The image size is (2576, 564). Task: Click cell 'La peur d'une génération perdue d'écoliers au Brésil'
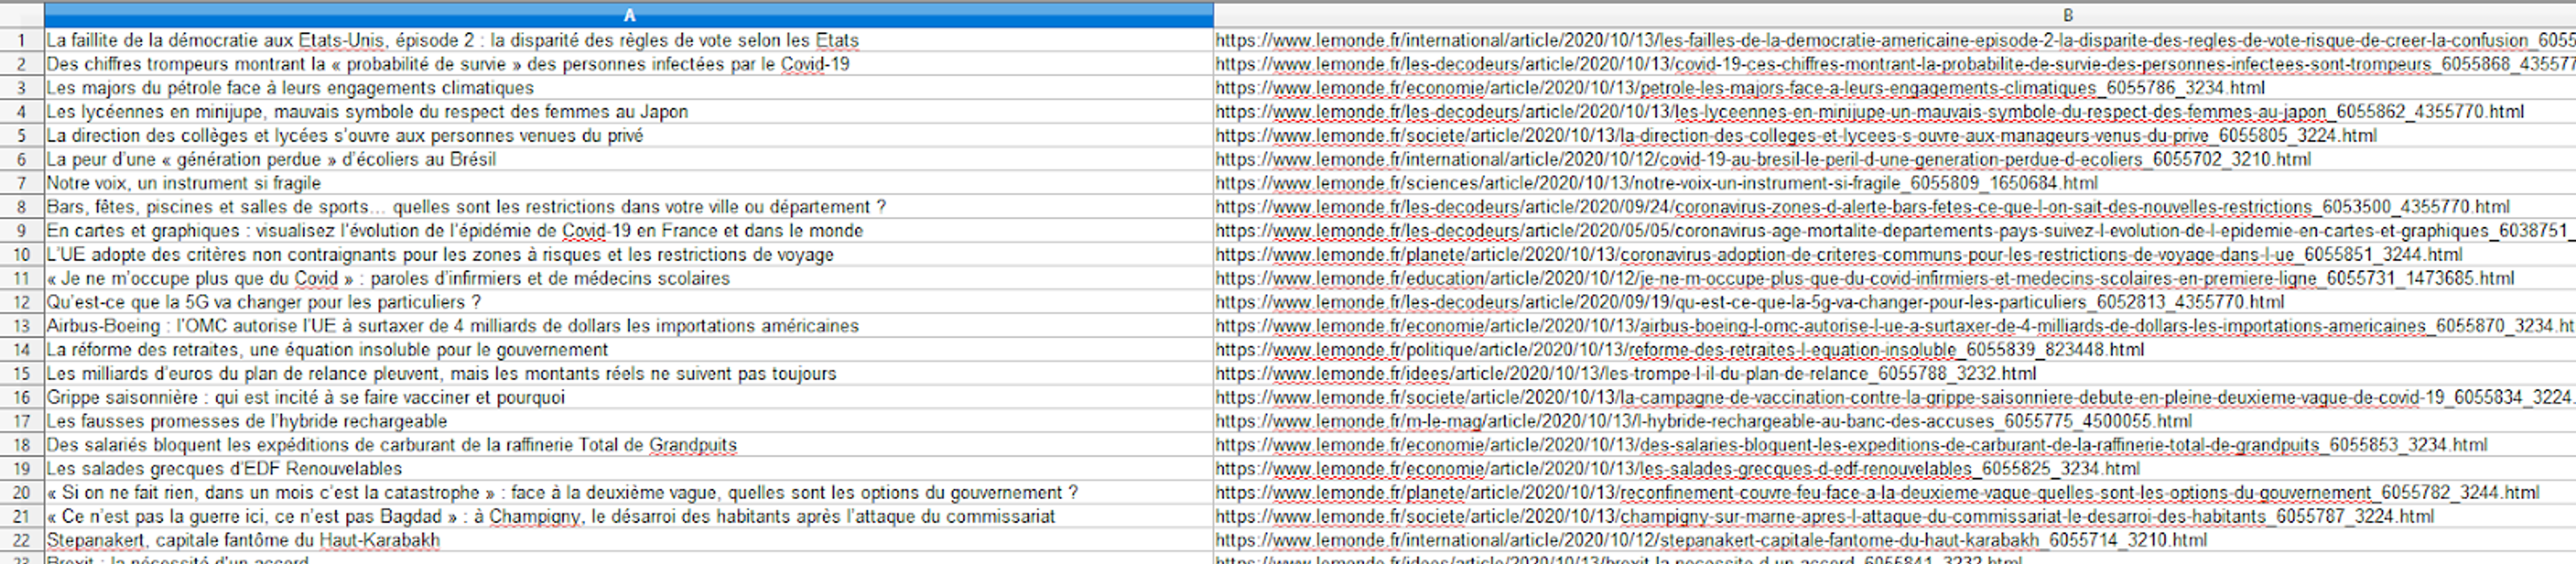[629, 159]
